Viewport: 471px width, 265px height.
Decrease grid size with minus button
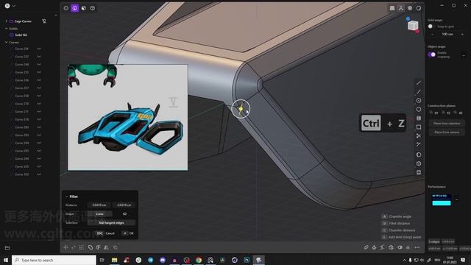pyautogui.click(x=433, y=35)
